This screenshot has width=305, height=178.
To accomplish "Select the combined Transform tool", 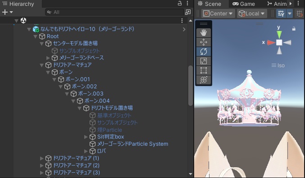I will point(204,80).
